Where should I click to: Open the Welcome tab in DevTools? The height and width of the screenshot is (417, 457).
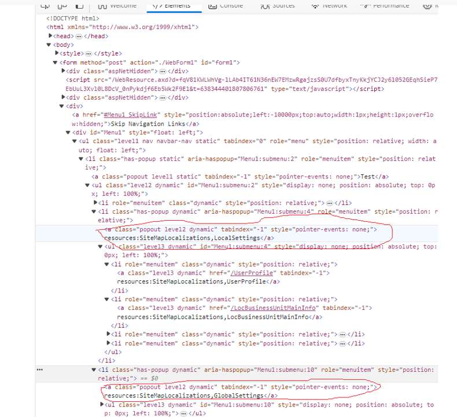117,6
